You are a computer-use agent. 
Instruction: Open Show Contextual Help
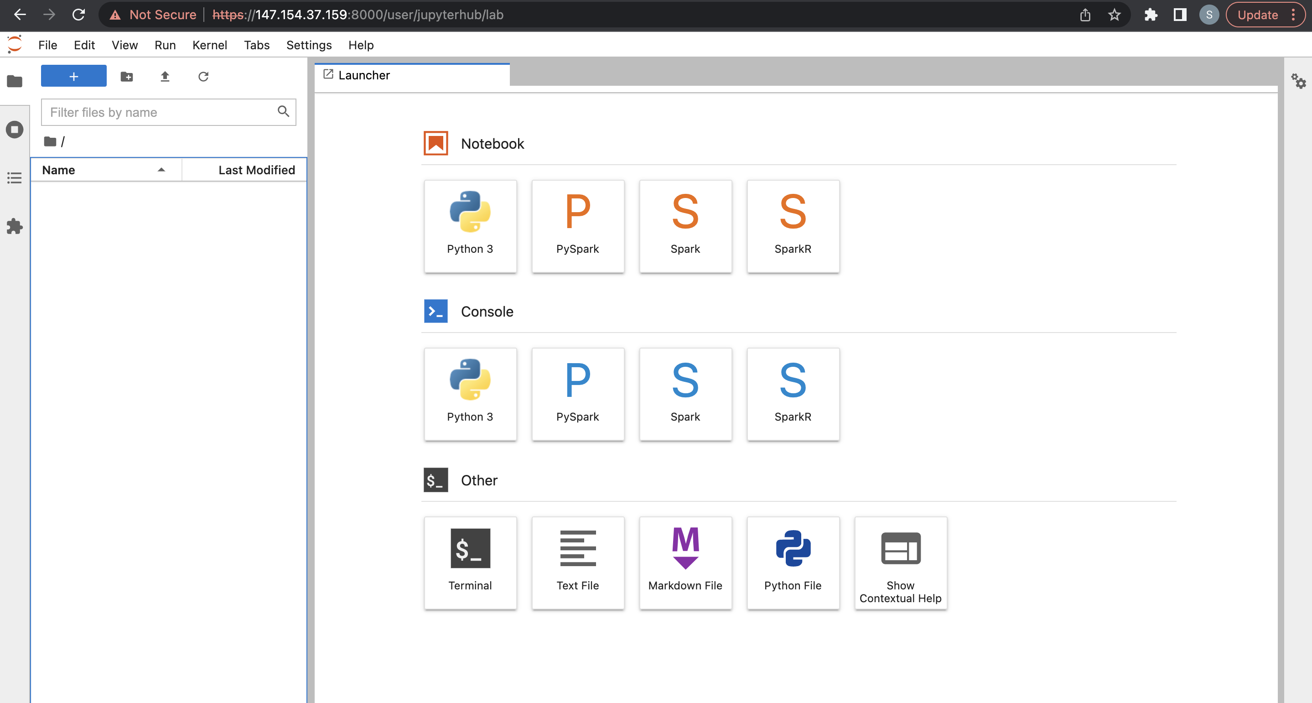click(x=900, y=562)
